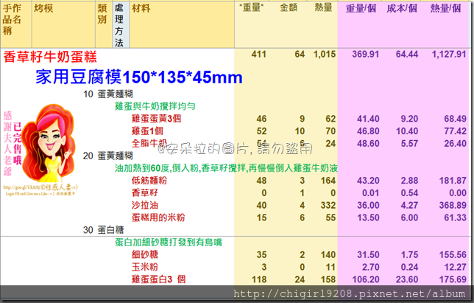Select the value 23.60
Screen dimensions: 474x303
click(407, 279)
